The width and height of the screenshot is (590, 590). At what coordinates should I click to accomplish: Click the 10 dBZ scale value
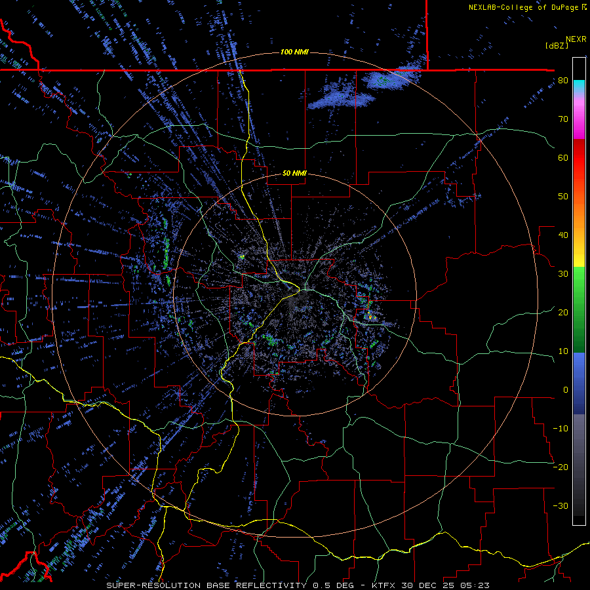click(x=563, y=351)
